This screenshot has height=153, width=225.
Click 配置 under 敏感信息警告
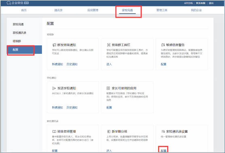[x=164, y=64]
